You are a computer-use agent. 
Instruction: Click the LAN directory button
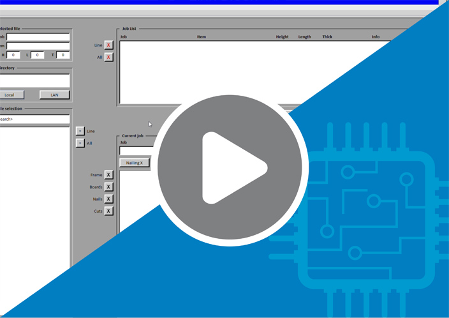[x=54, y=95]
